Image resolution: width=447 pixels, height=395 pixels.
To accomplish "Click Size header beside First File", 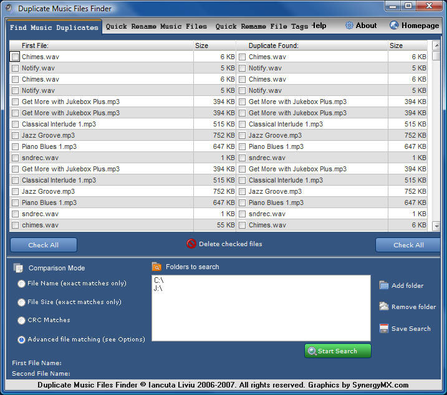I will [215, 45].
